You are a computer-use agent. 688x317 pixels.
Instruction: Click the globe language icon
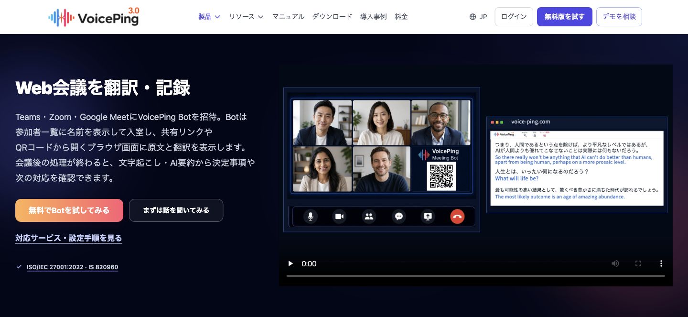(x=473, y=17)
